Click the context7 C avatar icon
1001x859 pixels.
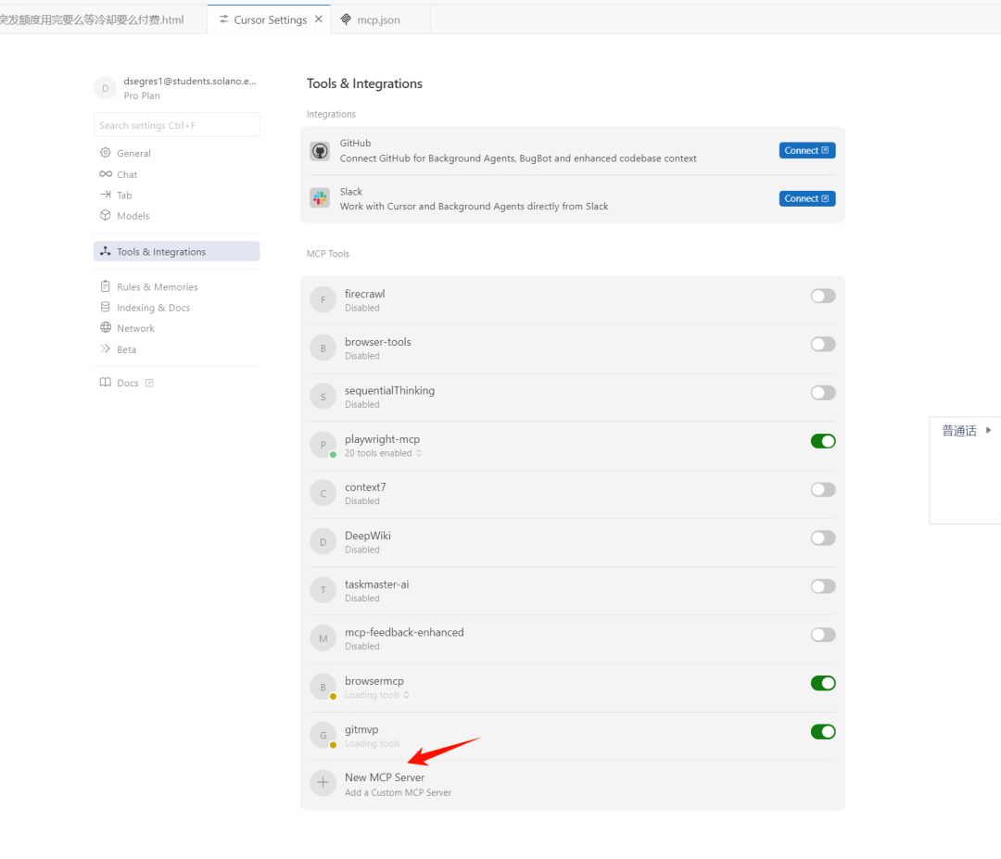click(x=323, y=493)
